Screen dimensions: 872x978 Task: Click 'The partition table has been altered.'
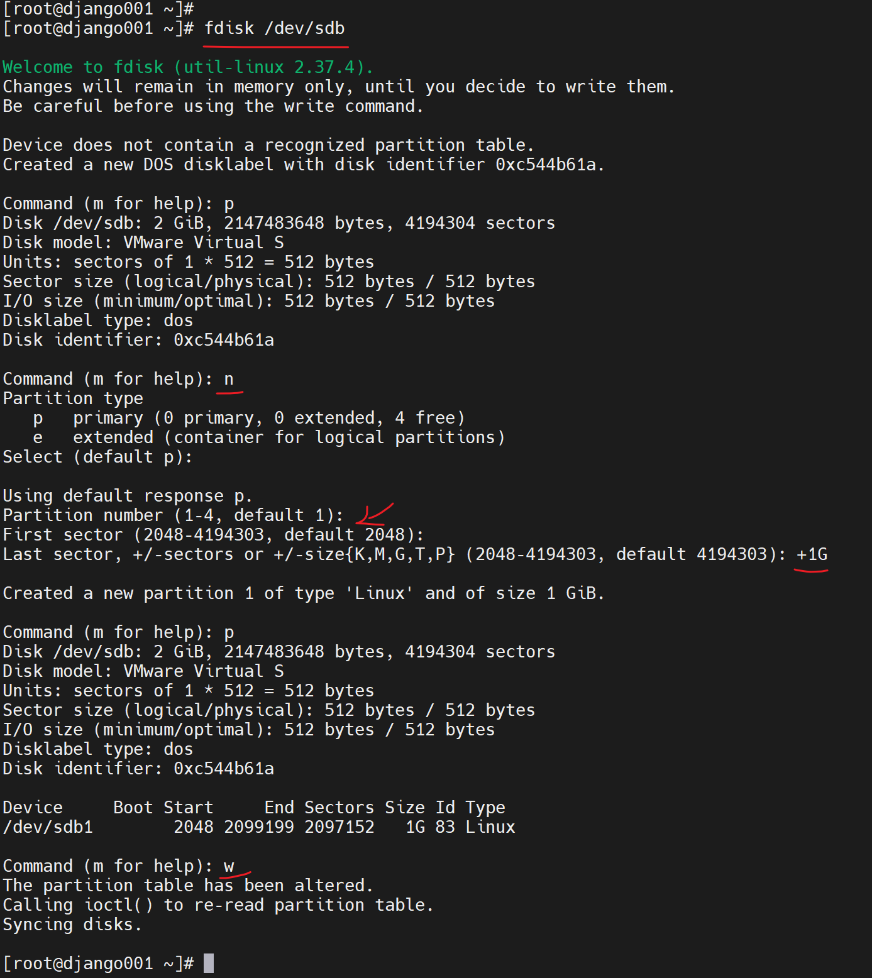click(188, 886)
